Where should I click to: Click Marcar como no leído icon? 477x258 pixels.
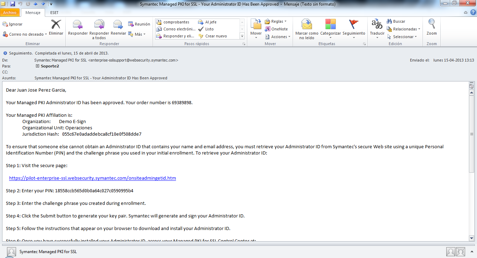[x=307, y=25]
